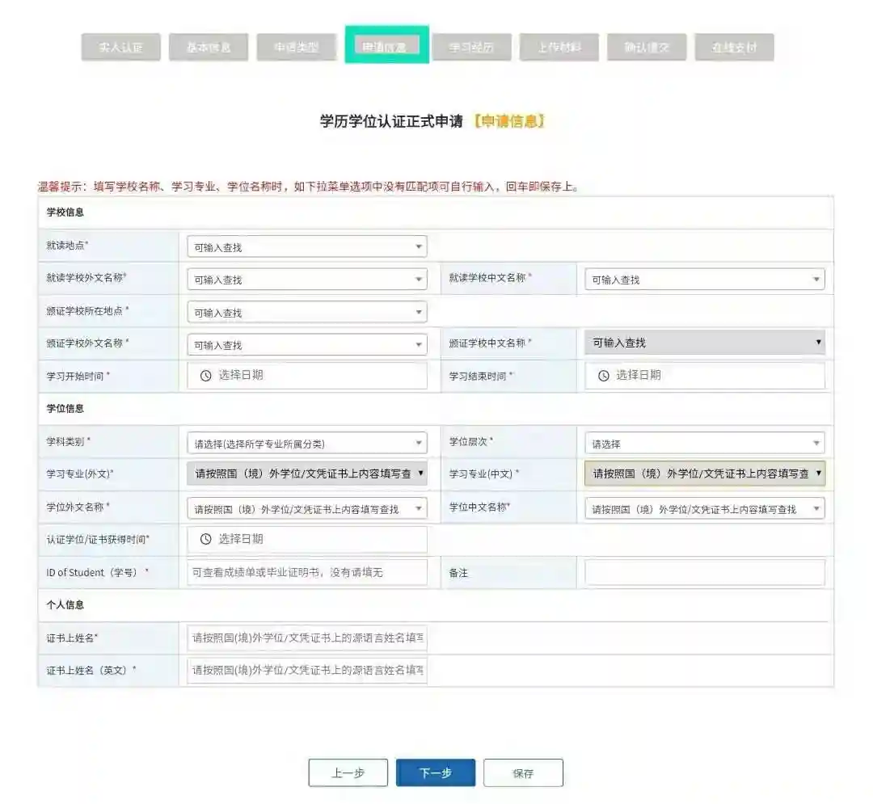This screenshot has height=804, width=873.
Task: Select the 学科类别 dropdown
Action: click(x=306, y=444)
